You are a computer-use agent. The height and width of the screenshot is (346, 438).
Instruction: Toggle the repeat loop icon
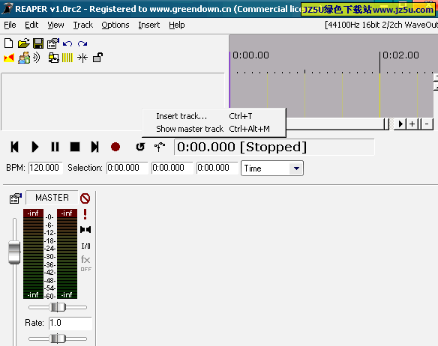(x=140, y=147)
